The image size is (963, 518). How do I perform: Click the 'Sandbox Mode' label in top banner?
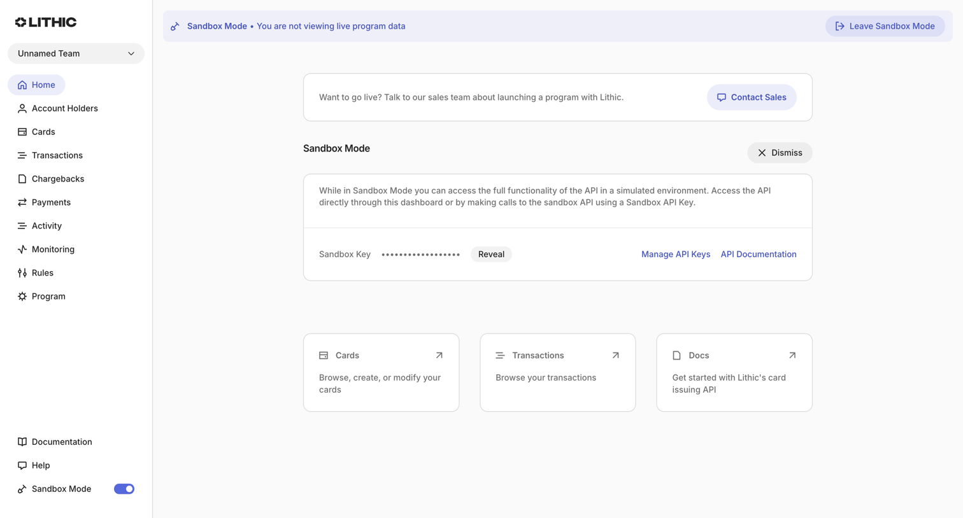click(217, 26)
